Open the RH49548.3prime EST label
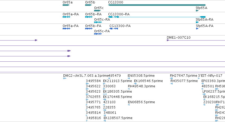 click(x=141, y=86)
